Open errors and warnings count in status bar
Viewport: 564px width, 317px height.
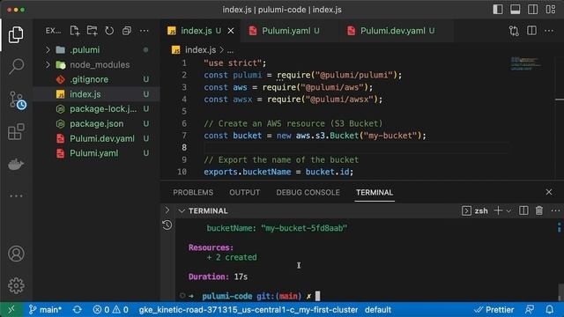pyautogui.click(x=111, y=309)
